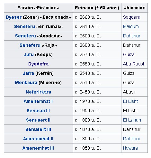
Task: Follow the El Lisht location link
Action: 130,101
